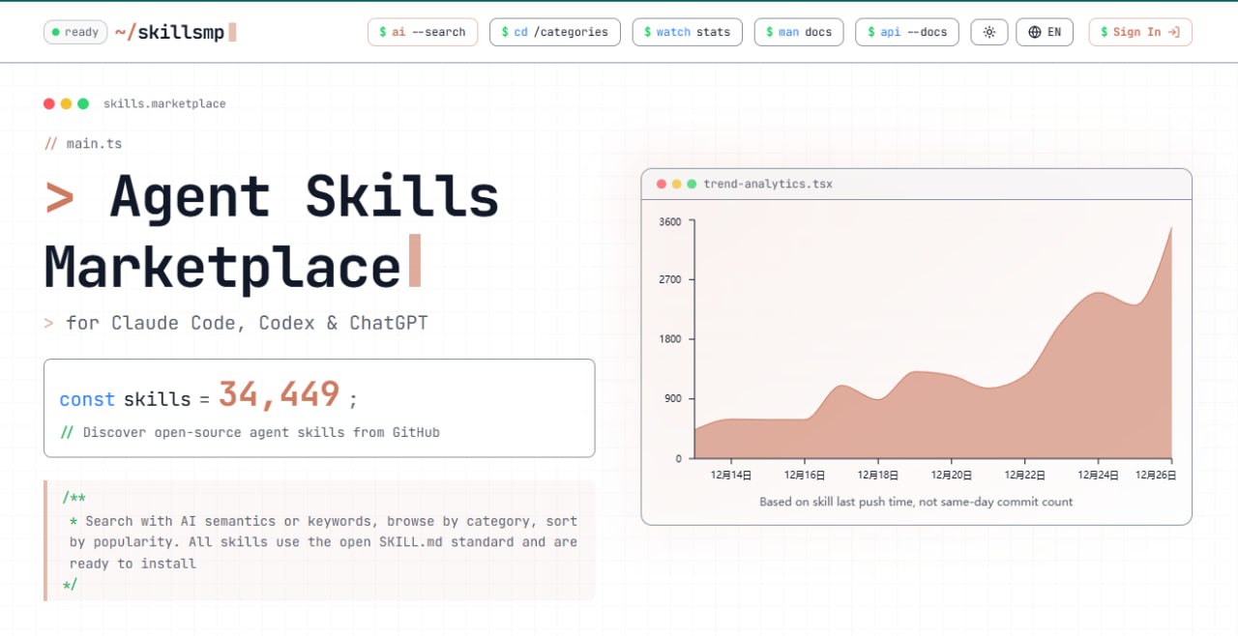Toggle the light/dark theme sun icon
The height and width of the screenshot is (636, 1238).
(988, 32)
